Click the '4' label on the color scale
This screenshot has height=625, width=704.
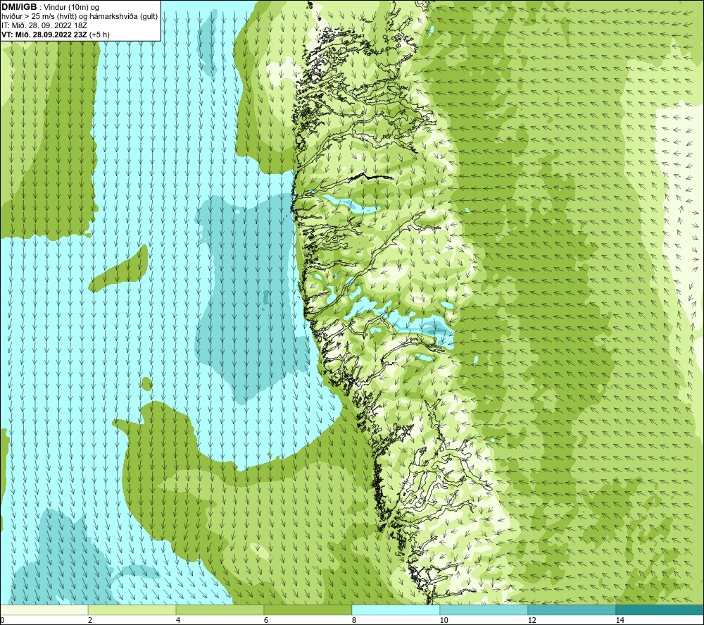(178, 620)
